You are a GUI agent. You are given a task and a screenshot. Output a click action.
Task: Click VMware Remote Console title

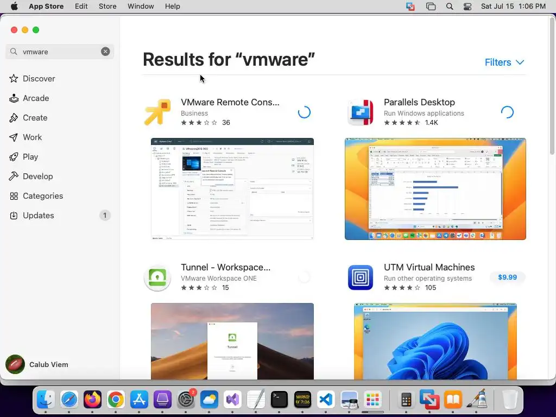point(230,102)
